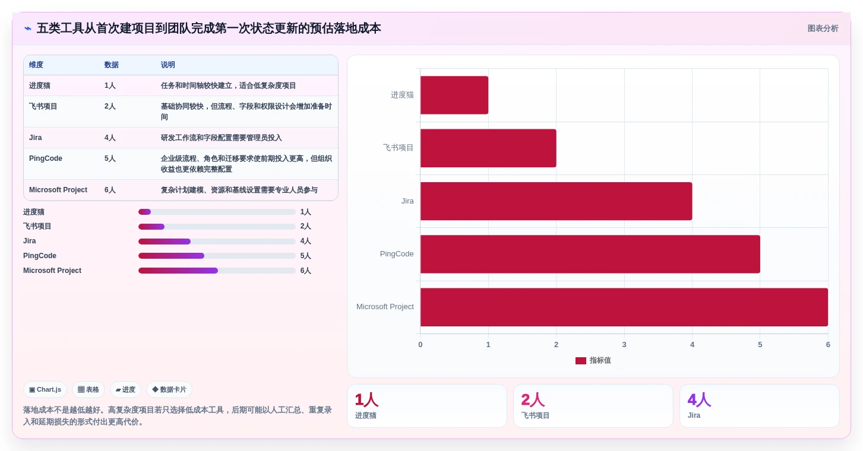Click the lightning icon beside the title
863x451 pixels.
[x=28, y=28]
